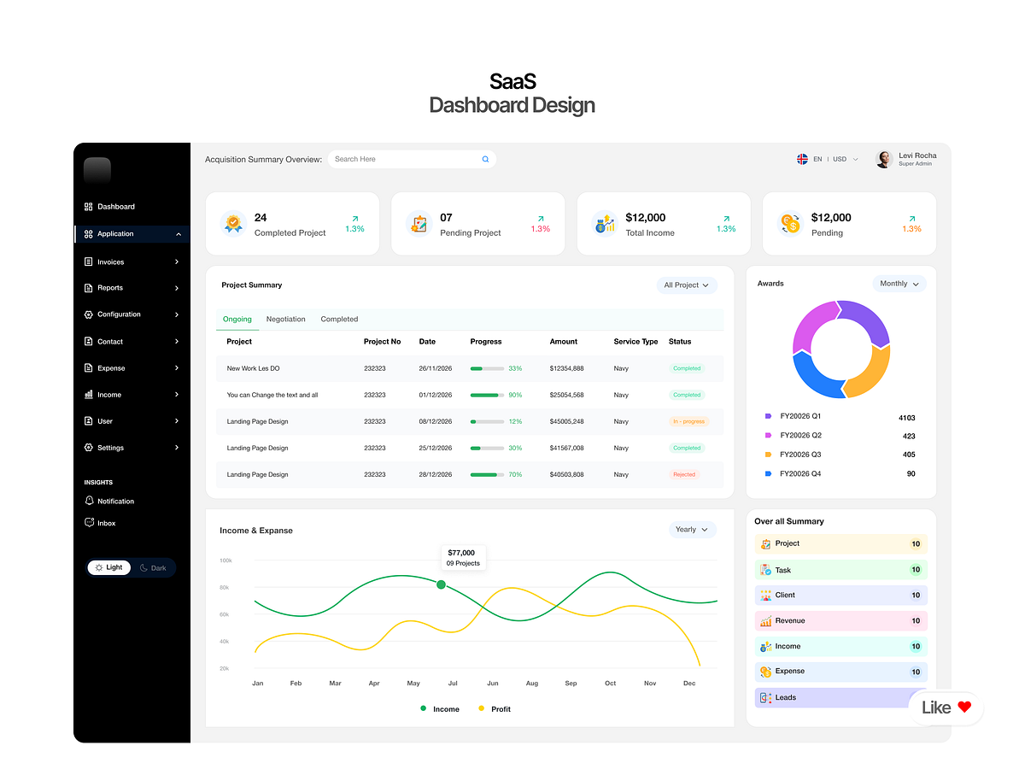
Task: Collapse the Application menu chevron
Action: [179, 234]
